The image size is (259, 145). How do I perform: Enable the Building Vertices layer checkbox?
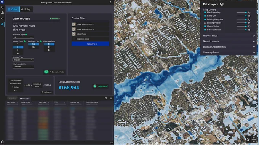click(x=205, y=23)
